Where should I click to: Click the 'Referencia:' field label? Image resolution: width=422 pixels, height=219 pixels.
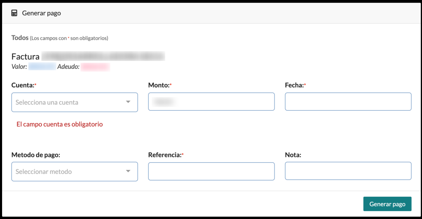coord(164,155)
